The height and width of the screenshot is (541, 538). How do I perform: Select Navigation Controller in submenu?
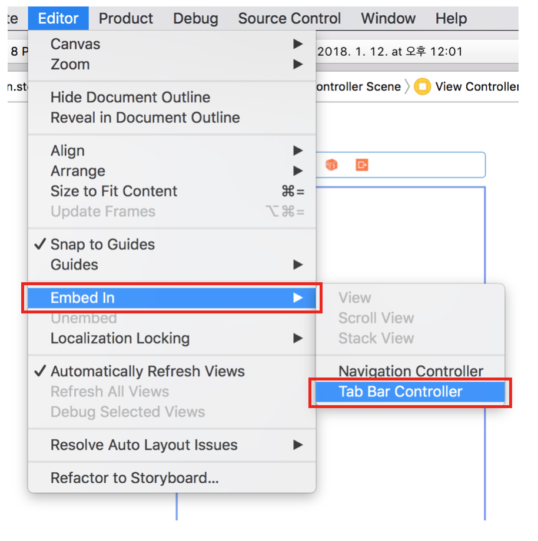tap(410, 371)
